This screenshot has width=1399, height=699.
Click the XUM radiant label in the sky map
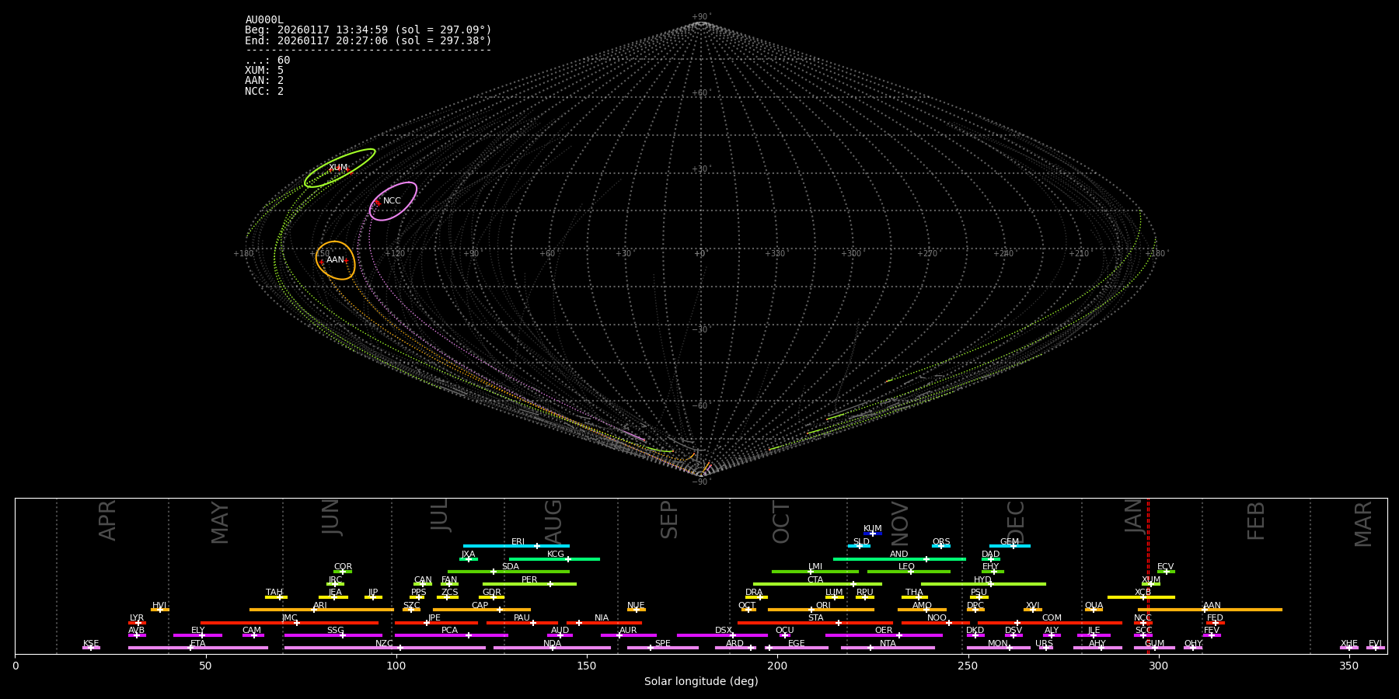pyautogui.click(x=338, y=168)
